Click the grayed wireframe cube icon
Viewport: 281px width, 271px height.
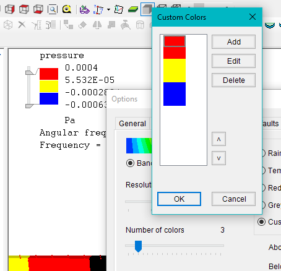pyautogui.click(x=8, y=25)
